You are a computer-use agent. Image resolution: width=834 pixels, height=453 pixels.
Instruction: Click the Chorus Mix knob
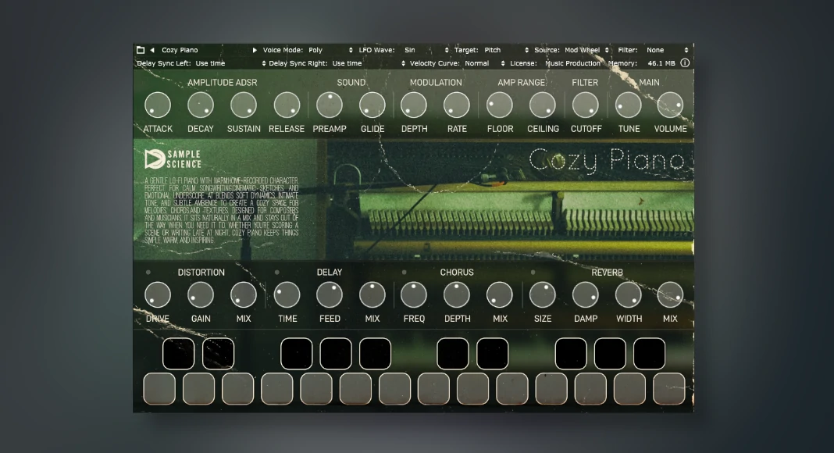click(x=500, y=294)
